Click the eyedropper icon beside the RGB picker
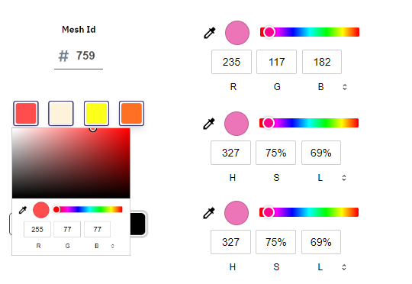The width and height of the screenshot is (412, 284). pyautogui.click(x=210, y=33)
